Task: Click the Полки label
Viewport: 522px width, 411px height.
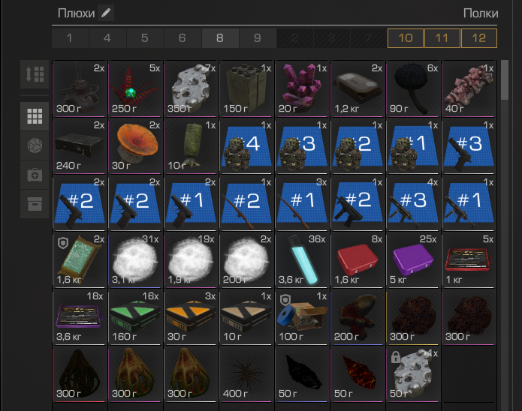Action: coord(481,13)
